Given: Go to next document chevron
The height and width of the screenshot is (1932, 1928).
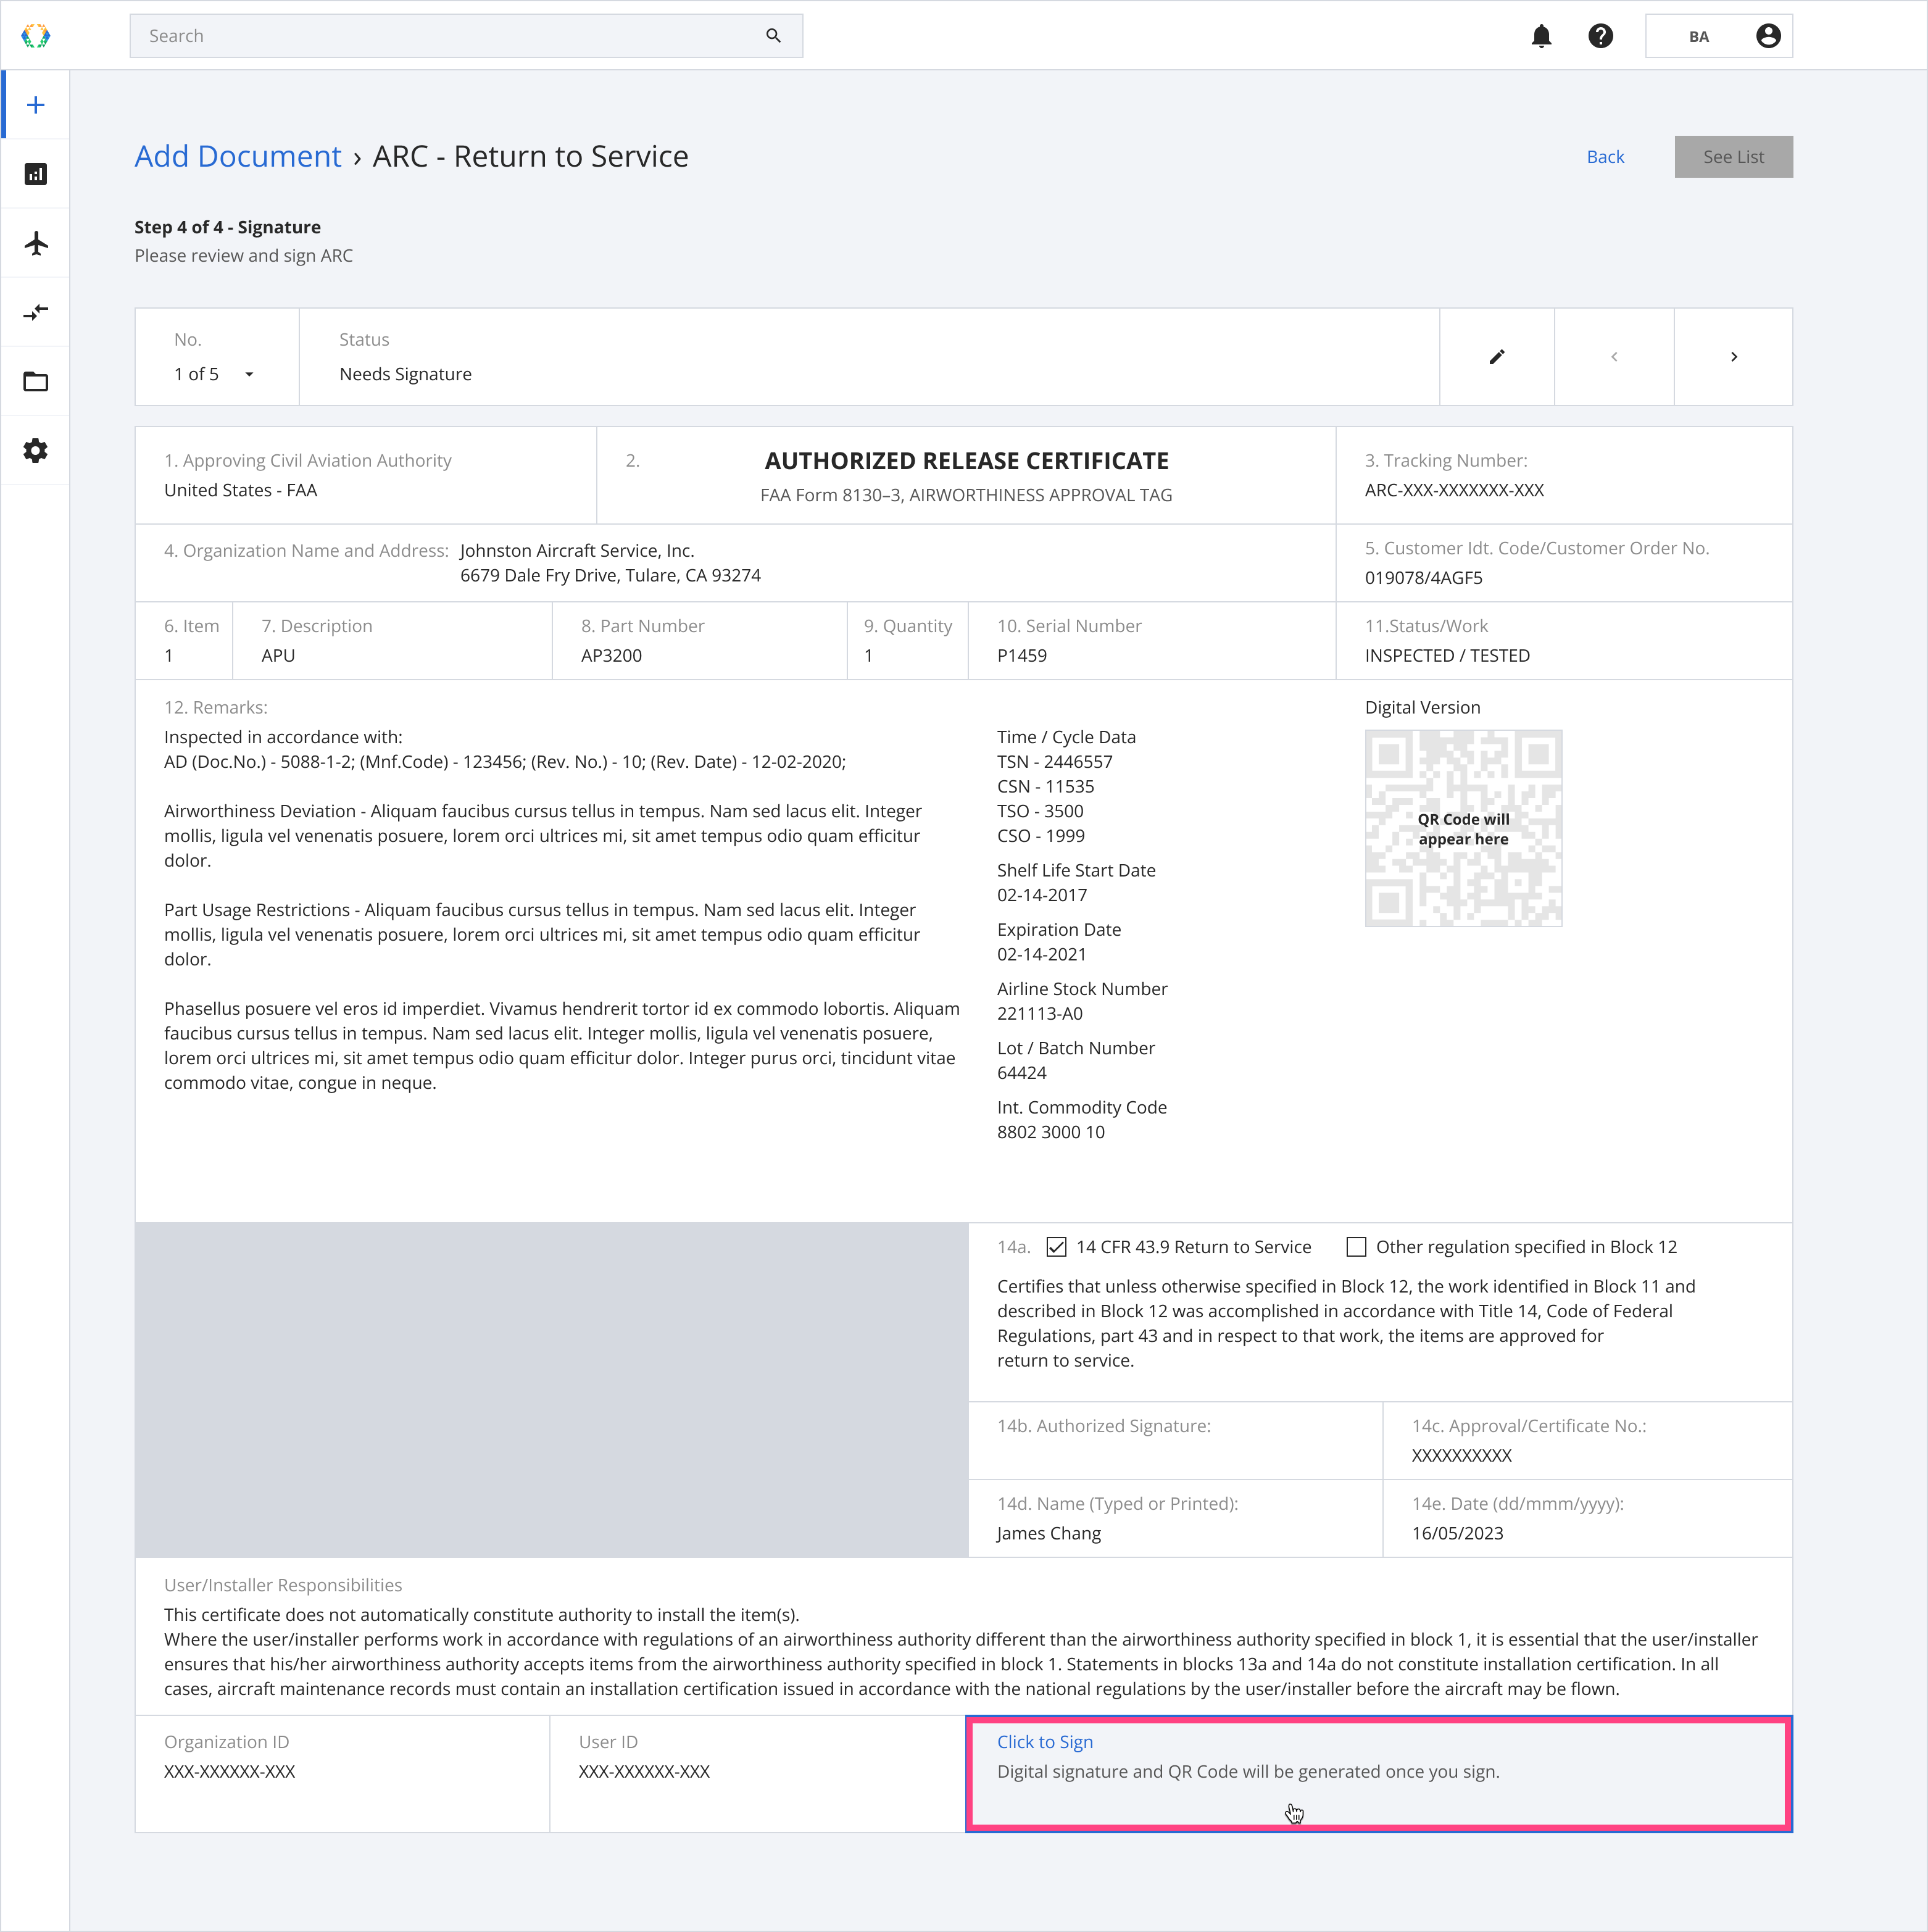Looking at the screenshot, I should tap(1734, 357).
